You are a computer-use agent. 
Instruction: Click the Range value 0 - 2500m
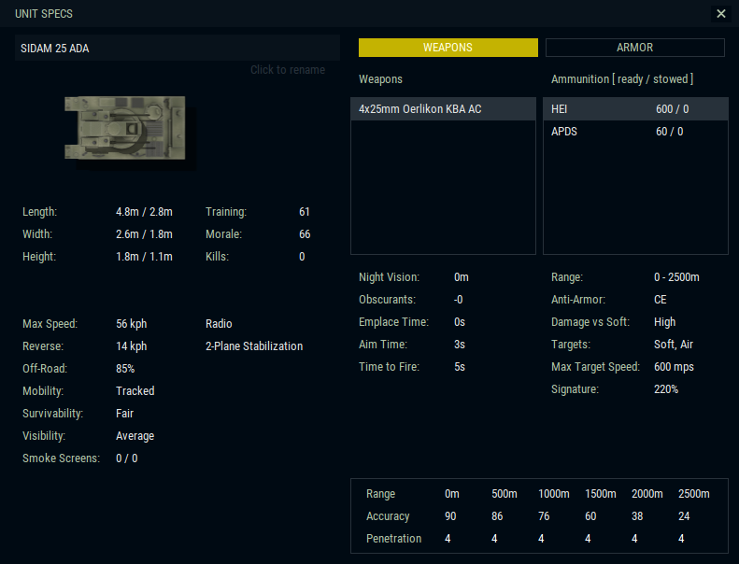coord(676,277)
